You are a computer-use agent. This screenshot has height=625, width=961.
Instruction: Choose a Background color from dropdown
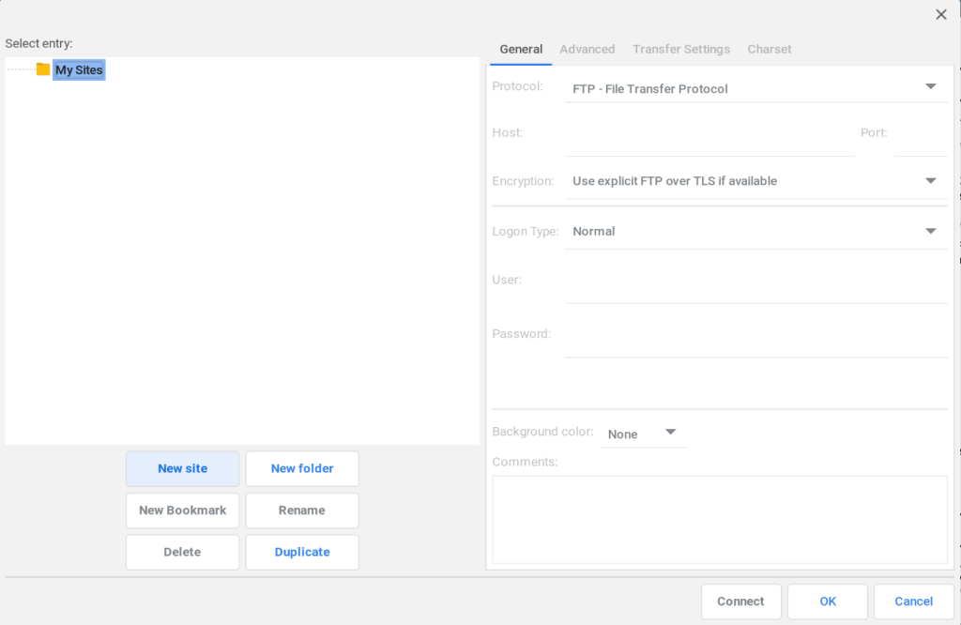coord(643,434)
